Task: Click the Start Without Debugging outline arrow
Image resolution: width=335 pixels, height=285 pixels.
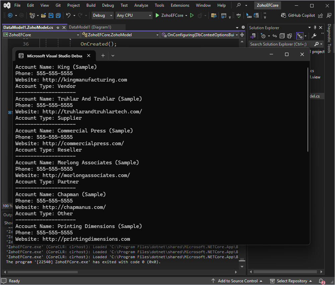Action: coord(192,15)
